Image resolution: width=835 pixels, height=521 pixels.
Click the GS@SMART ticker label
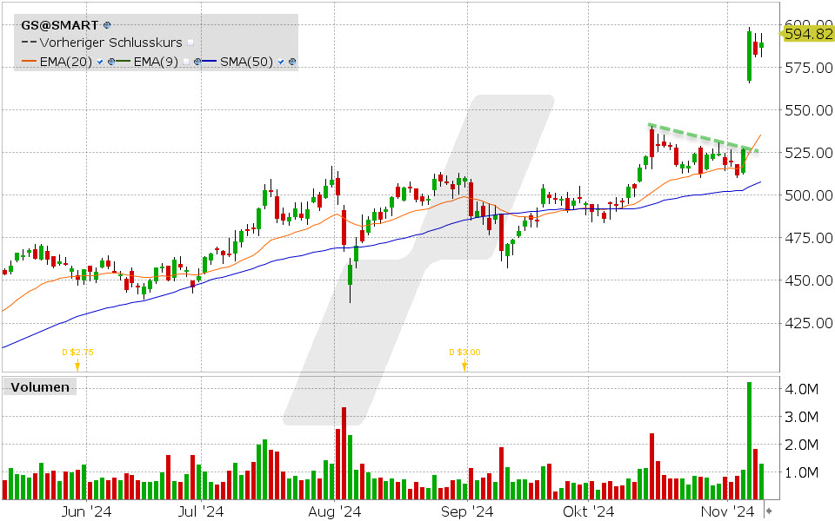coord(60,25)
